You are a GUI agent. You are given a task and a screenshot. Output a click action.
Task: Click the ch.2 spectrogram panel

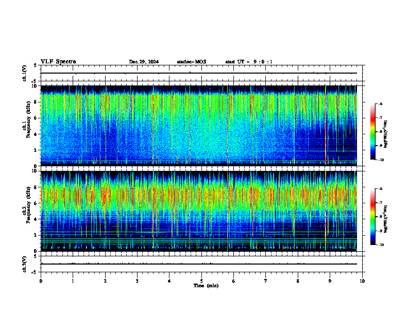coord(199,211)
